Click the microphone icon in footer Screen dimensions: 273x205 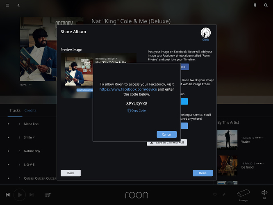(x=224, y=195)
